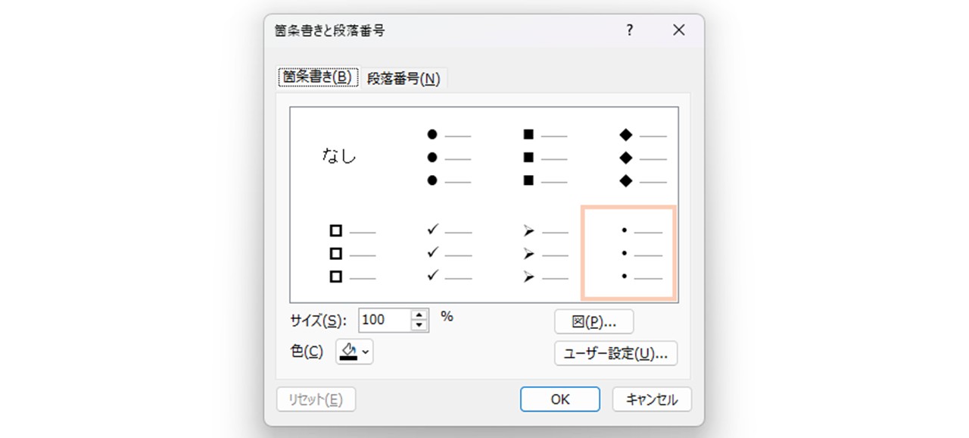
Task: Click the キャンセル button
Action: click(652, 399)
